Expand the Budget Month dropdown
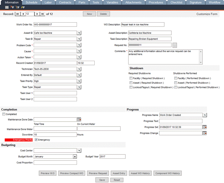Image resolution: width=224 pixels, height=183 pixels. coord(75,156)
